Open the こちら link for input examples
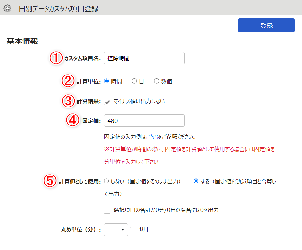The height and width of the screenshot is (250, 302). click(x=152, y=137)
